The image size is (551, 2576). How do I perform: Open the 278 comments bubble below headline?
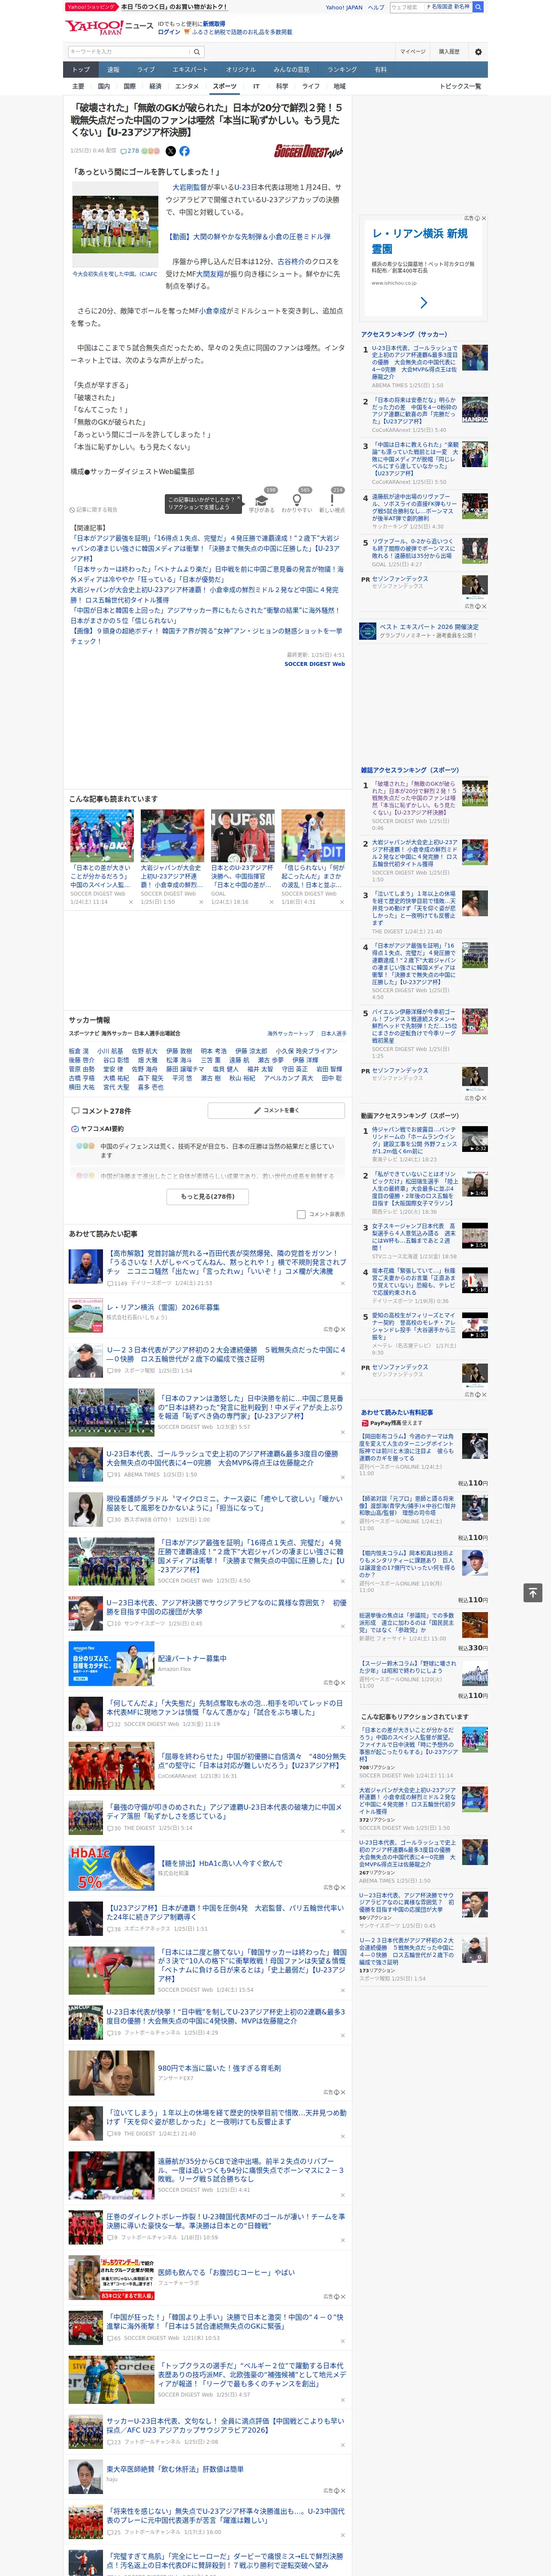tap(130, 151)
